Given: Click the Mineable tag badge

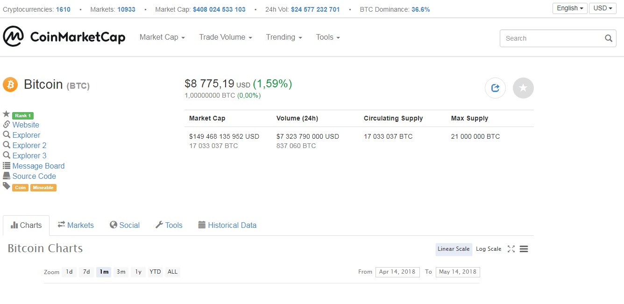Looking at the screenshot, I should coord(43,188).
